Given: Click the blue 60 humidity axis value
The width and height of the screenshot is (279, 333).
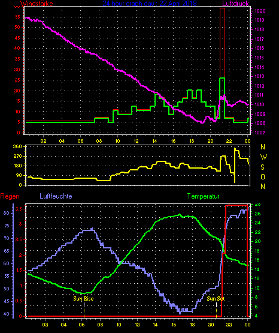Looking at the screenshot, I should coord(7,263).
